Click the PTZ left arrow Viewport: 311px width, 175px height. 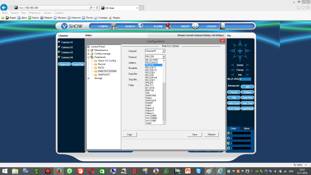pos(232,51)
